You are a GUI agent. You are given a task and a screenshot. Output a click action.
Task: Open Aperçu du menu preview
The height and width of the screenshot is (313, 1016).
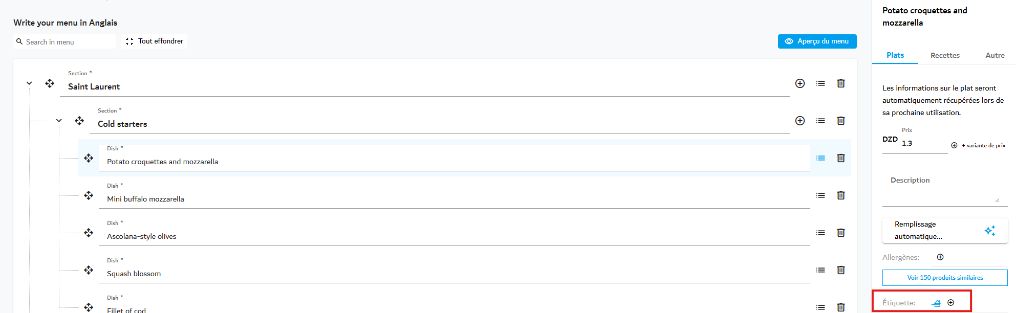pos(817,41)
